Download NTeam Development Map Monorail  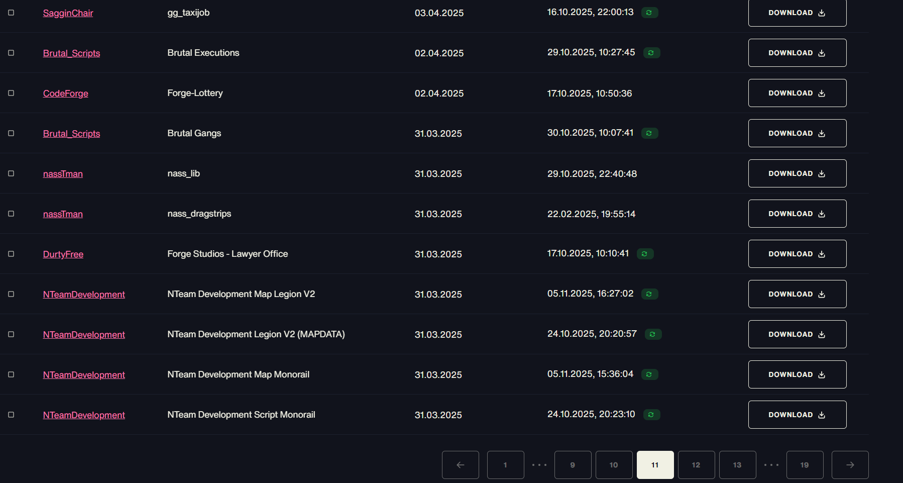coord(798,374)
